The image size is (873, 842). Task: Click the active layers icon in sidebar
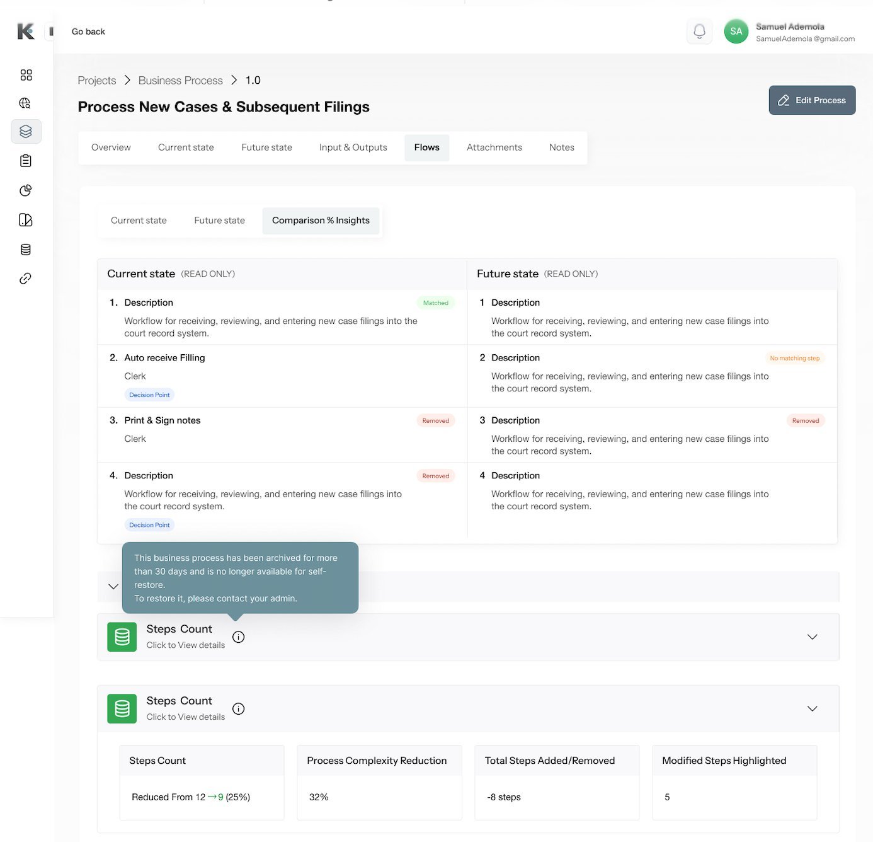(26, 132)
